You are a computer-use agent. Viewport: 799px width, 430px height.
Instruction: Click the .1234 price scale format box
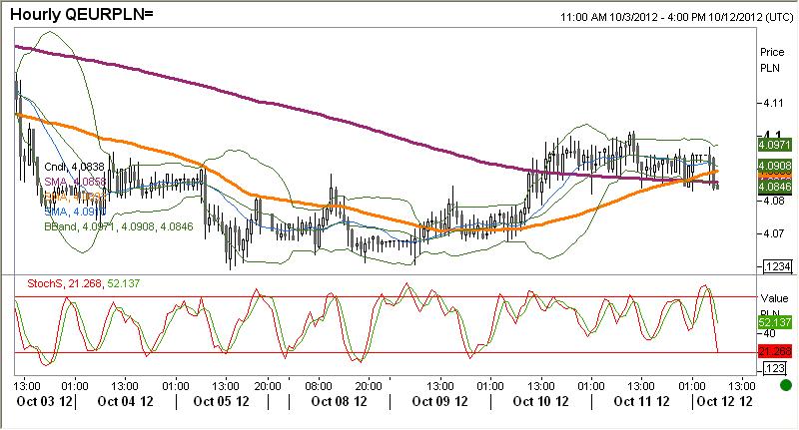click(x=777, y=266)
